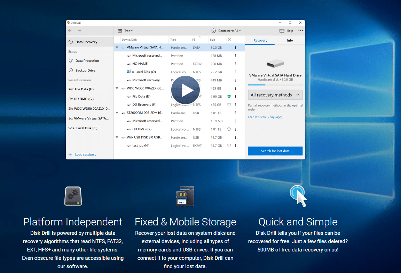The height and width of the screenshot is (273, 401).
Task: Sort by the Type column header
Action: (x=173, y=40)
